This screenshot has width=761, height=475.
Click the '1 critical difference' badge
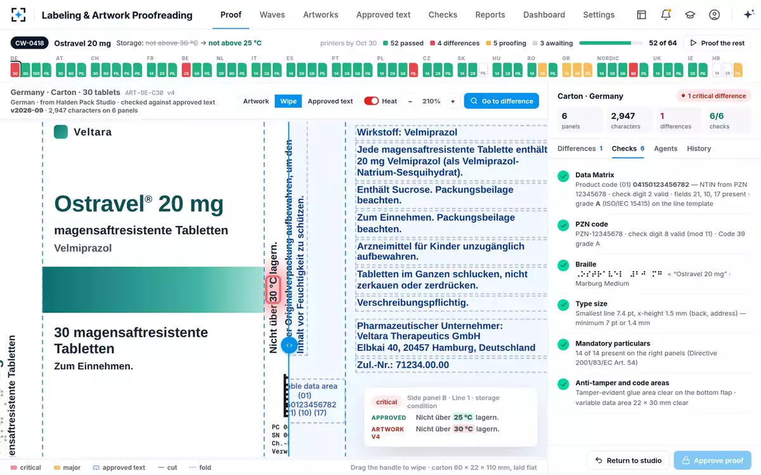click(x=713, y=96)
